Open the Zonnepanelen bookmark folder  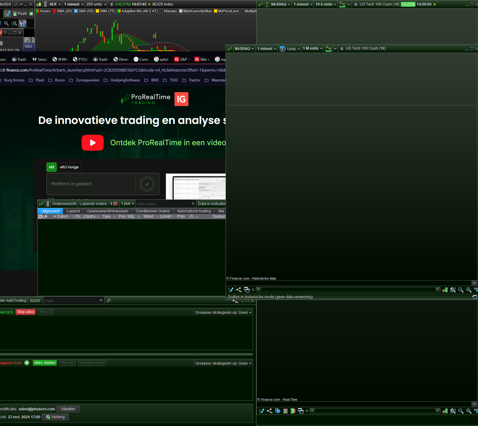pyautogui.click(x=84, y=80)
